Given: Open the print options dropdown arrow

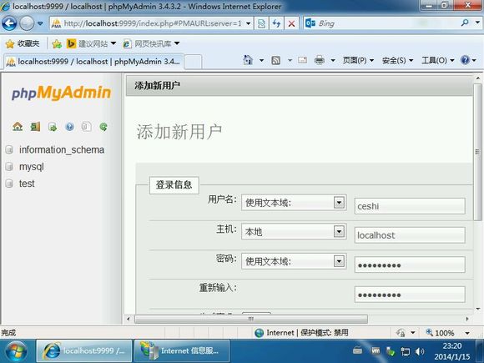Looking at the screenshot, I should click(x=333, y=60).
